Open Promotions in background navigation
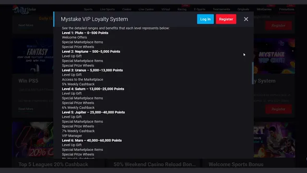This screenshot has height=173, width=307. pos(286,9)
